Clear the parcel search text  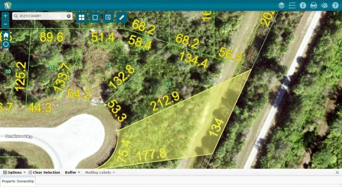pyautogui.click(x=69, y=16)
